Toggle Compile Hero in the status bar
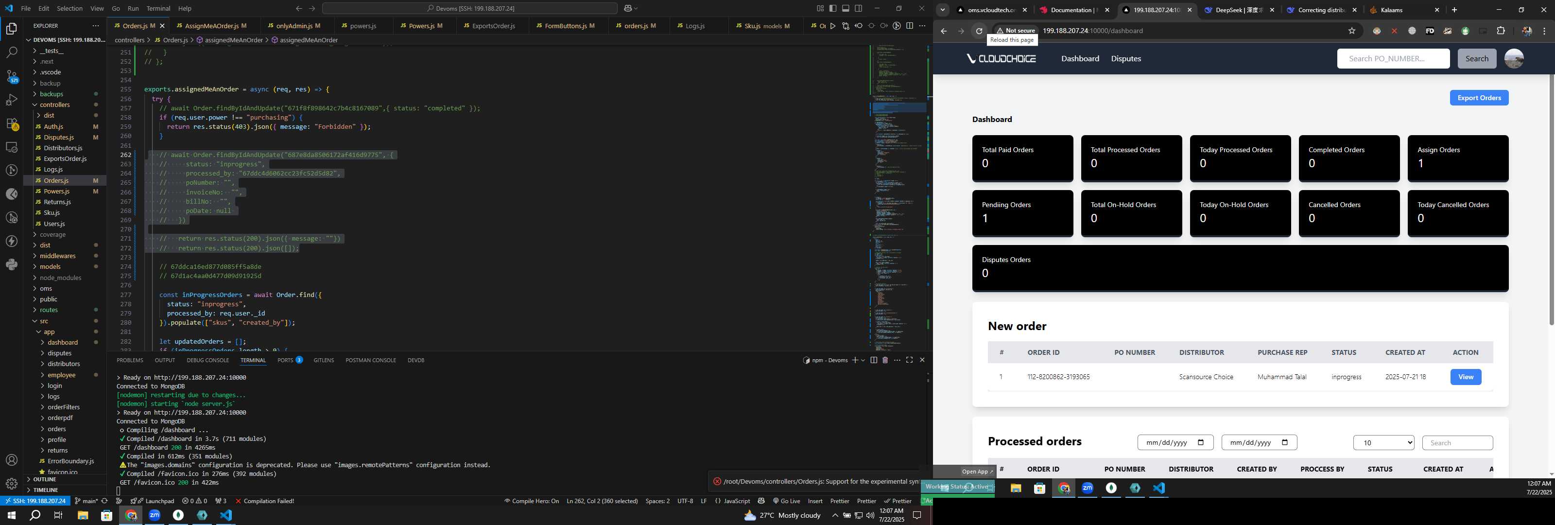Image resolution: width=1555 pixels, height=525 pixels. [x=532, y=501]
